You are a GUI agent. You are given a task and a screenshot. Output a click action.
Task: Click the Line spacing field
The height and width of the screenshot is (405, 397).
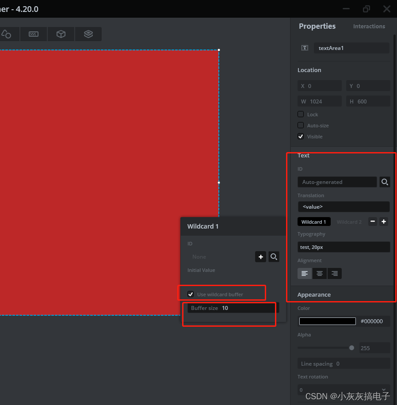click(344, 363)
